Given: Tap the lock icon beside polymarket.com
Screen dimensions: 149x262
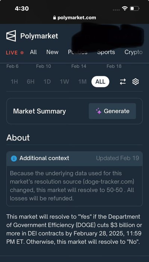Looking at the screenshot, I should [54, 18].
